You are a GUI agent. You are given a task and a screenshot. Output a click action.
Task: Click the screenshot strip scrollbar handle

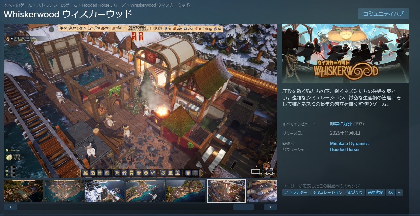(x=243, y=207)
